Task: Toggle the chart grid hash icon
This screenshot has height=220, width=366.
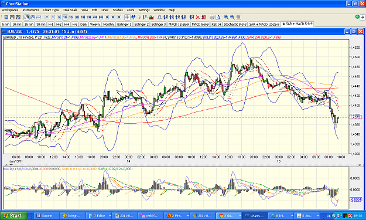Action: pos(133,17)
